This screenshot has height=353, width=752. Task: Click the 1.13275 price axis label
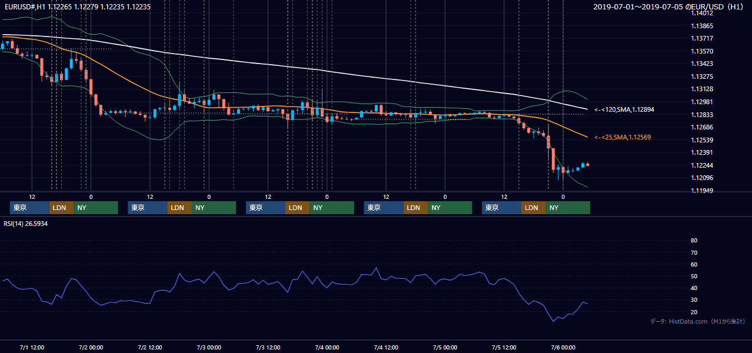coord(702,76)
